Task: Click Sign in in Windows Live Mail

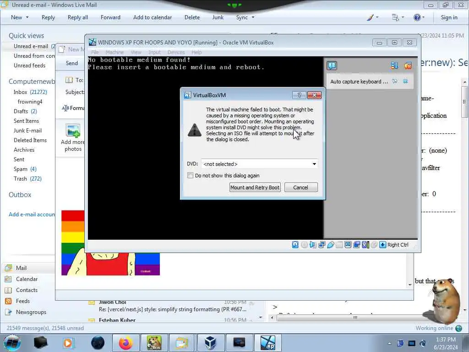Action: click(449, 17)
